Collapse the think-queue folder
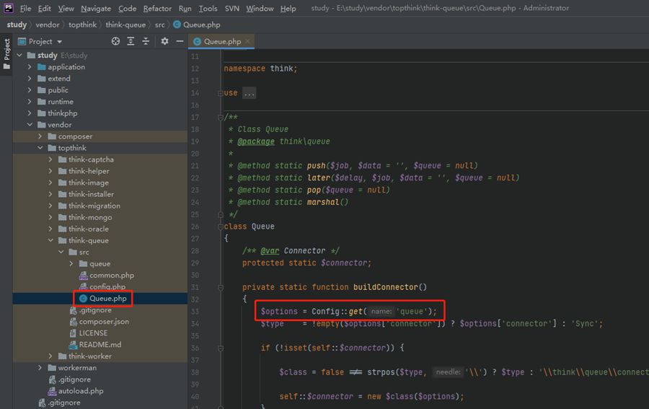 pos(51,240)
